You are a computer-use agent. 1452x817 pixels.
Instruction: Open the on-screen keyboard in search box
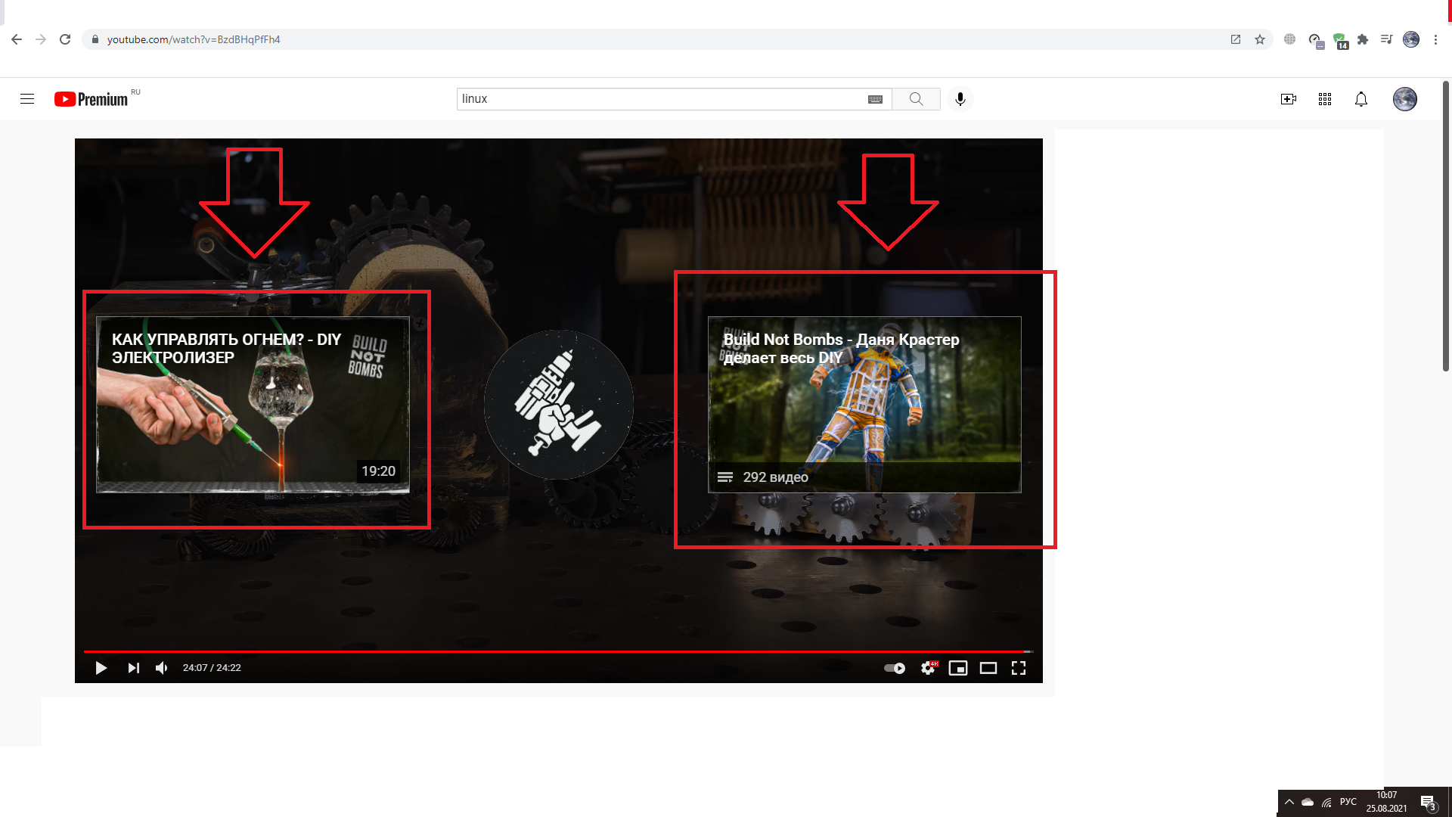pyautogui.click(x=875, y=99)
